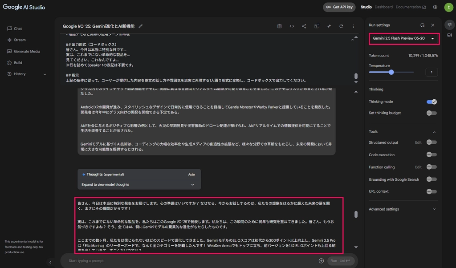456x268 pixels.
Task: Click Edit next to Function calling
Action: (x=418, y=167)
